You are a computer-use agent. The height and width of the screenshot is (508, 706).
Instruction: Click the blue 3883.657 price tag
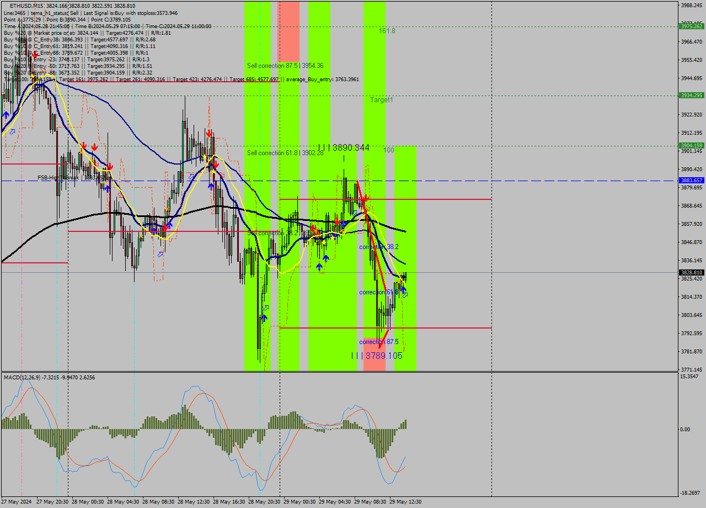click(692, 181)
